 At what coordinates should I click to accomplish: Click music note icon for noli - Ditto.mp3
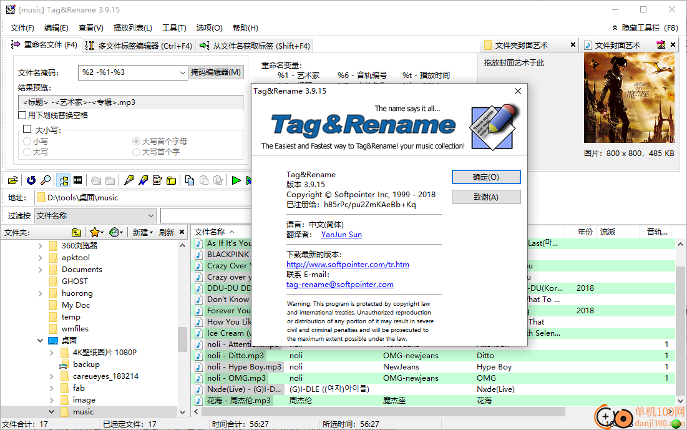click(199, 356)
